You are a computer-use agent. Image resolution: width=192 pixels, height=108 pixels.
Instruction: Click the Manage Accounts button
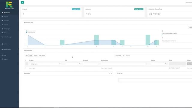pos(139,9)
